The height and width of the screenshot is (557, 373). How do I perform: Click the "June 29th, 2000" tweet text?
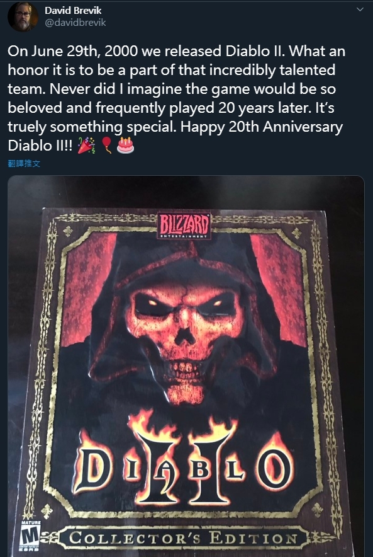(84, 51)
